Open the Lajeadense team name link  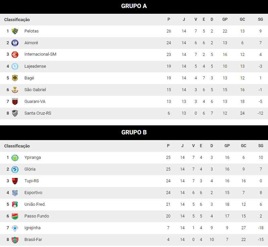tap(35, 66)
